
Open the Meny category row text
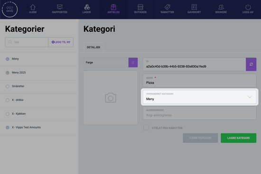[x=15, y=59]
